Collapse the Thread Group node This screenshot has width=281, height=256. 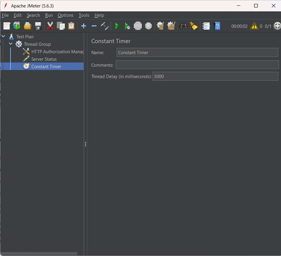click(x=11, y=44)
